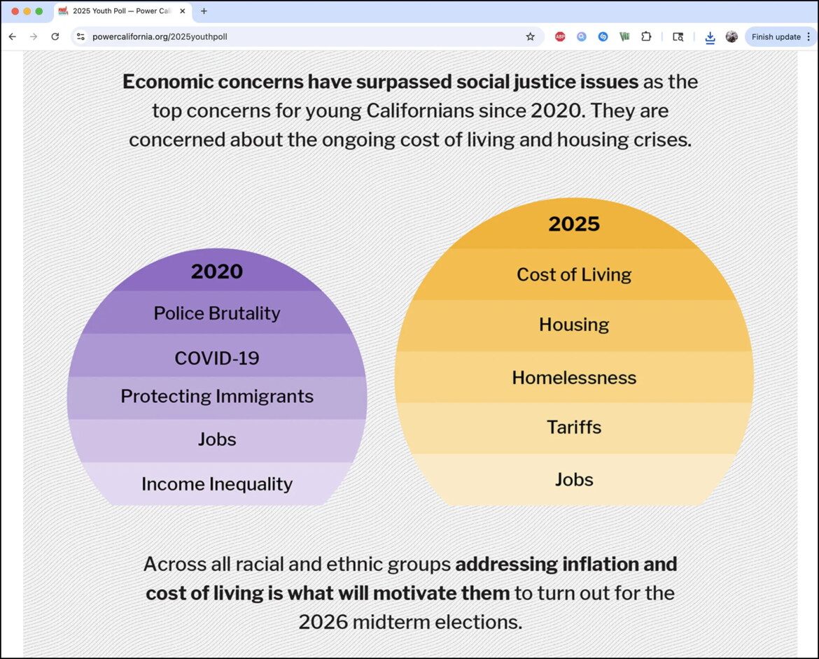This screenshot has width=819, height=659.
Task: Open the AdBlock Plus extension icon
Action: 560,36
